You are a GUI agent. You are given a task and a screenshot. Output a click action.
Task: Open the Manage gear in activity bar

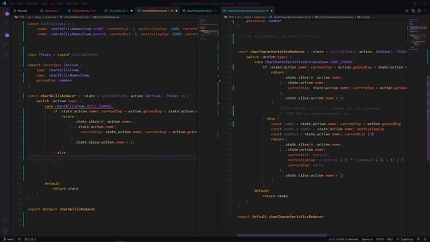[5, 231]
